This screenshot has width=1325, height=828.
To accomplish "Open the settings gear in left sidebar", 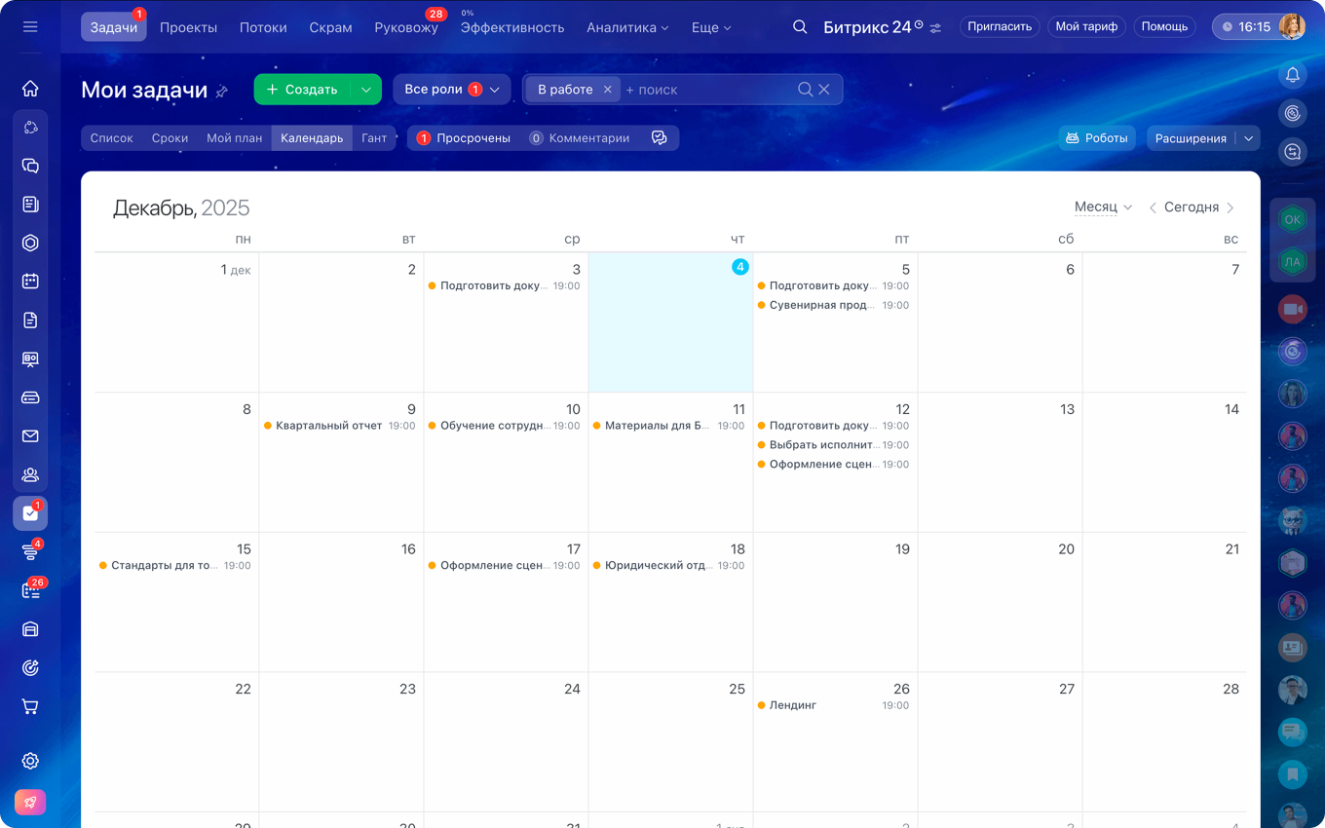I will 30,761.
